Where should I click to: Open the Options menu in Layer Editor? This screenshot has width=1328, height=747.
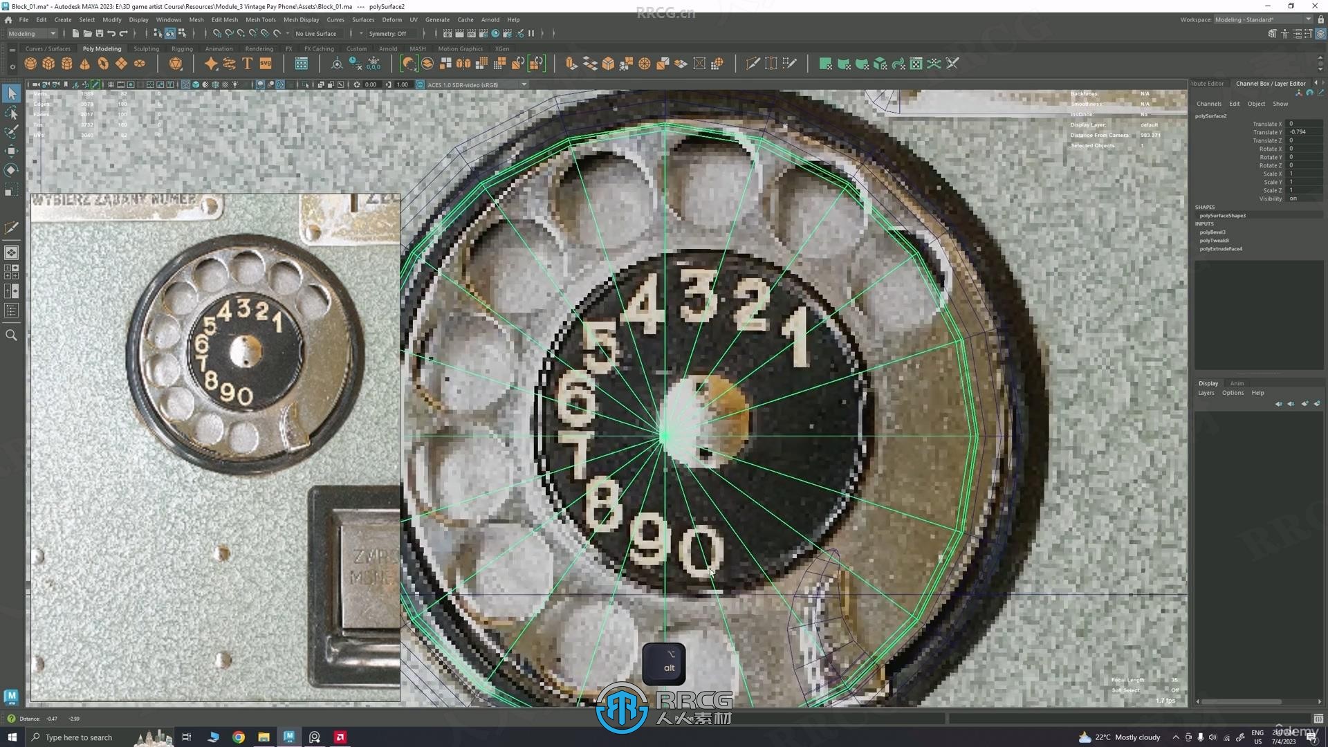point(1233,393)
